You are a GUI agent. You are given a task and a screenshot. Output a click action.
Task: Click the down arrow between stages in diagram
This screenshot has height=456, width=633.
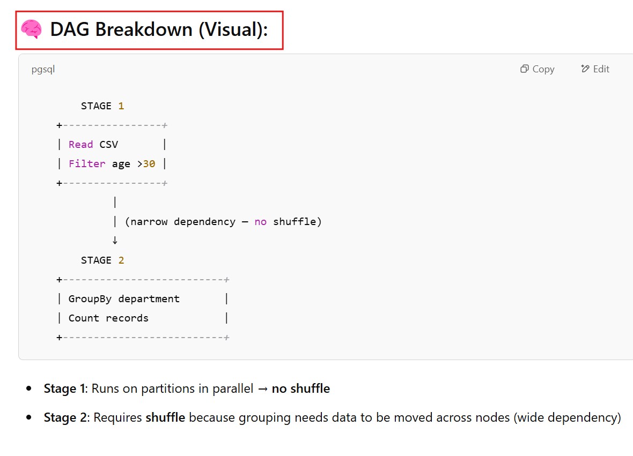point(115,240)
